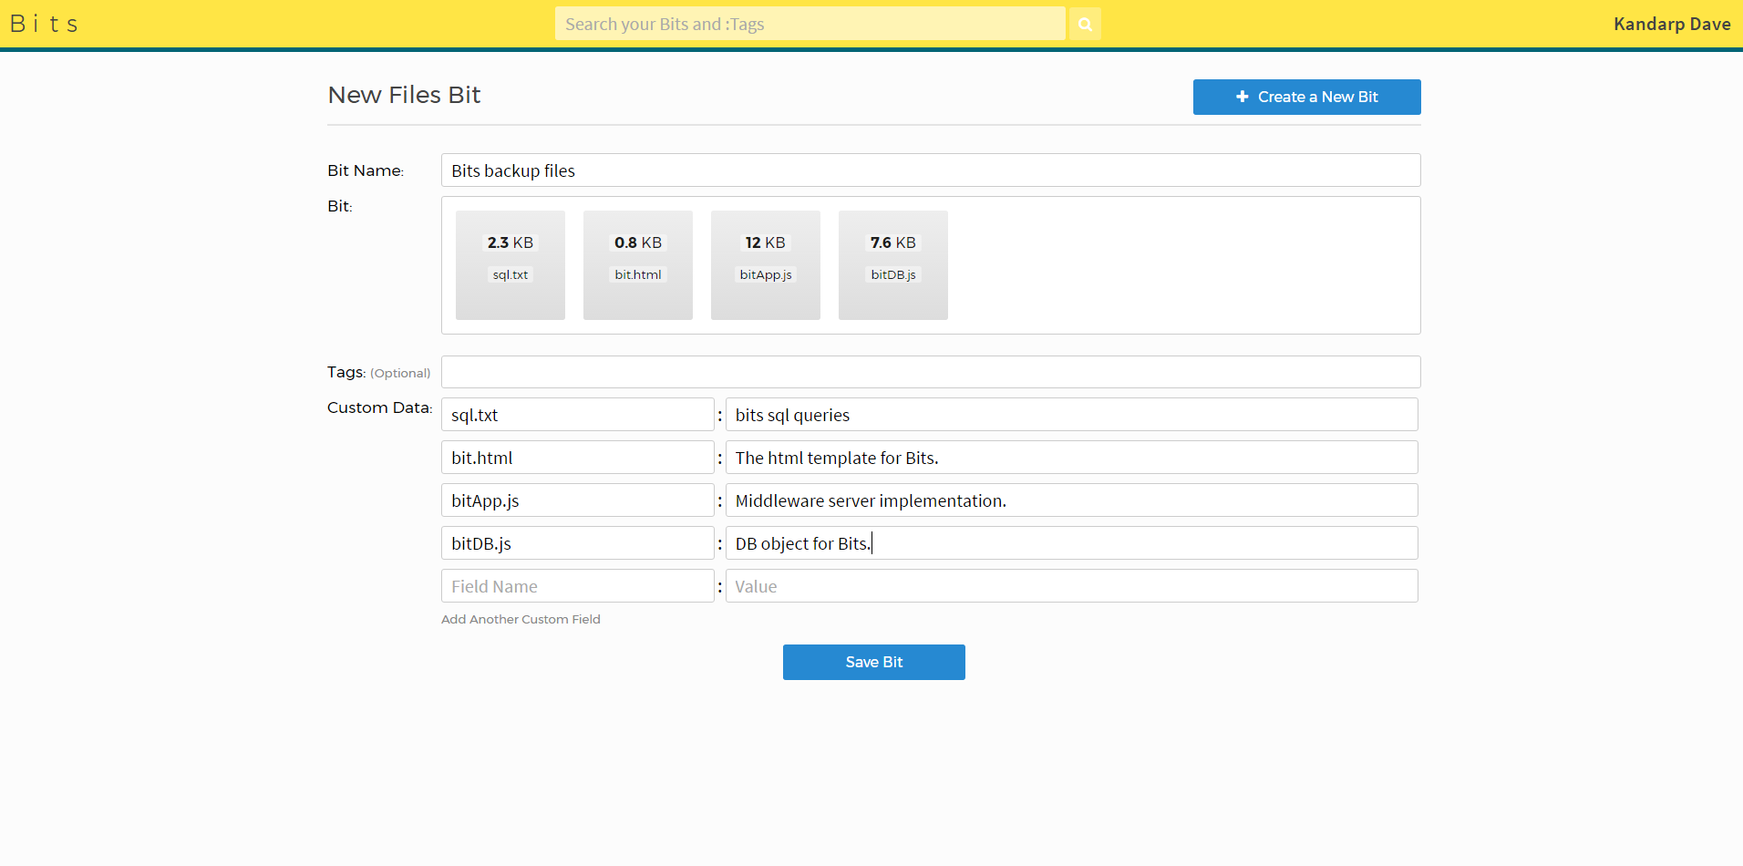Select the bitApp.js file thumbnail
Screen dimensions: 1743x866
click(x=766, y=265)
